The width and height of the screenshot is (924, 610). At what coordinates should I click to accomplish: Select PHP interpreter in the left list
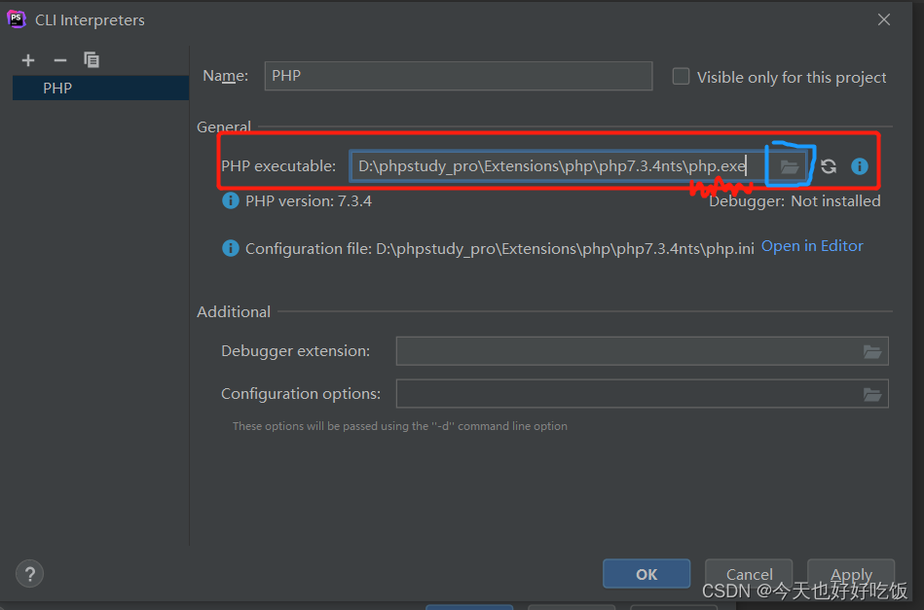click(100, 88)
